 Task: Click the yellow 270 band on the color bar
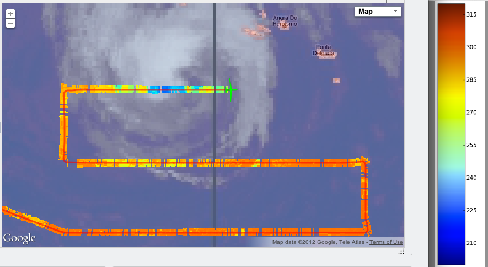pos(451,112)
